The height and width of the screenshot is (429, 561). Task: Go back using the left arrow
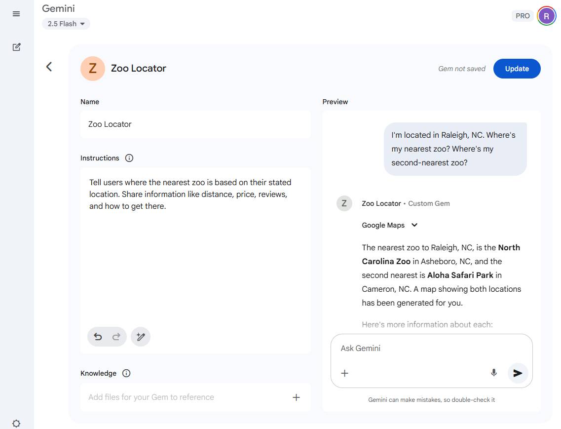49,67
